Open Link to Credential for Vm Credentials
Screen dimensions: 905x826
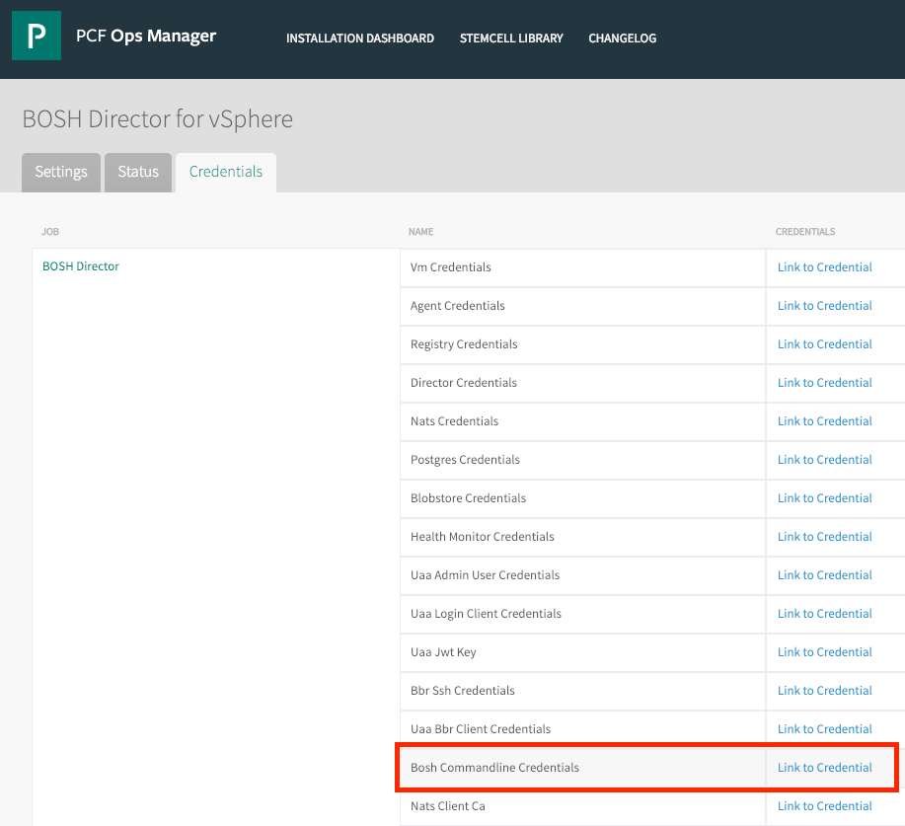click(x=824, y=266)
